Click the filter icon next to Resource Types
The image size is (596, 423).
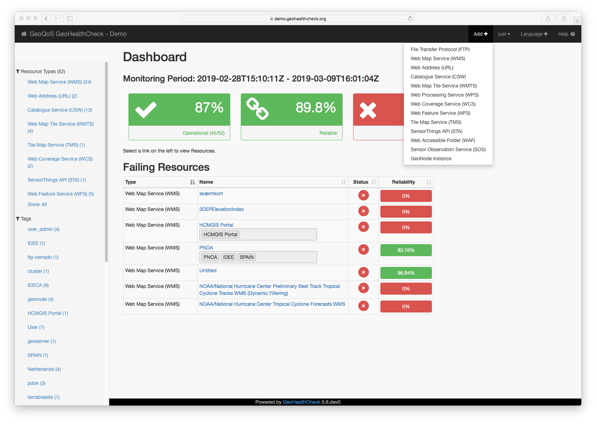(18, 71)
